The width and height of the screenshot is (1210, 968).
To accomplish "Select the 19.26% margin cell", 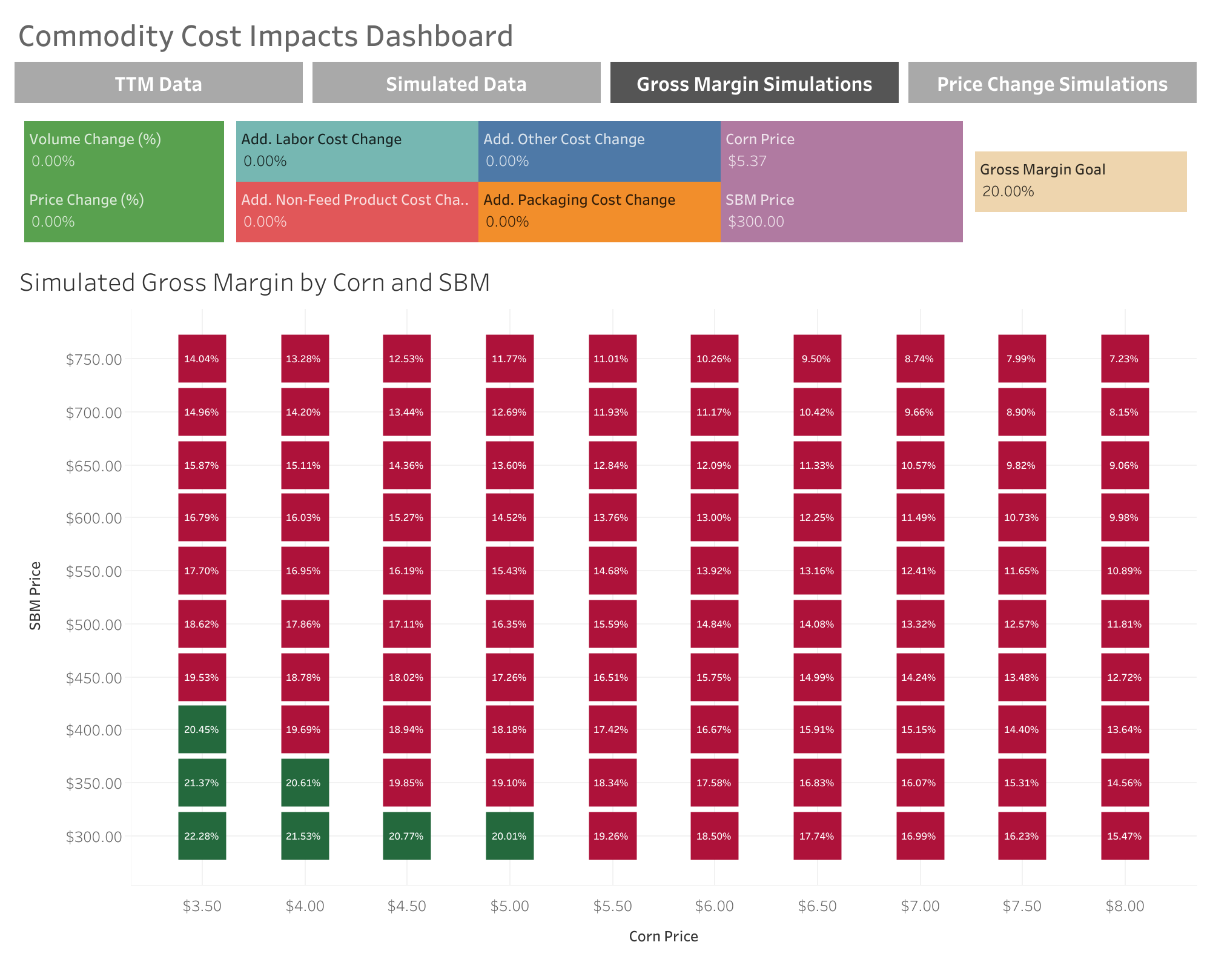I will (613, 836).
